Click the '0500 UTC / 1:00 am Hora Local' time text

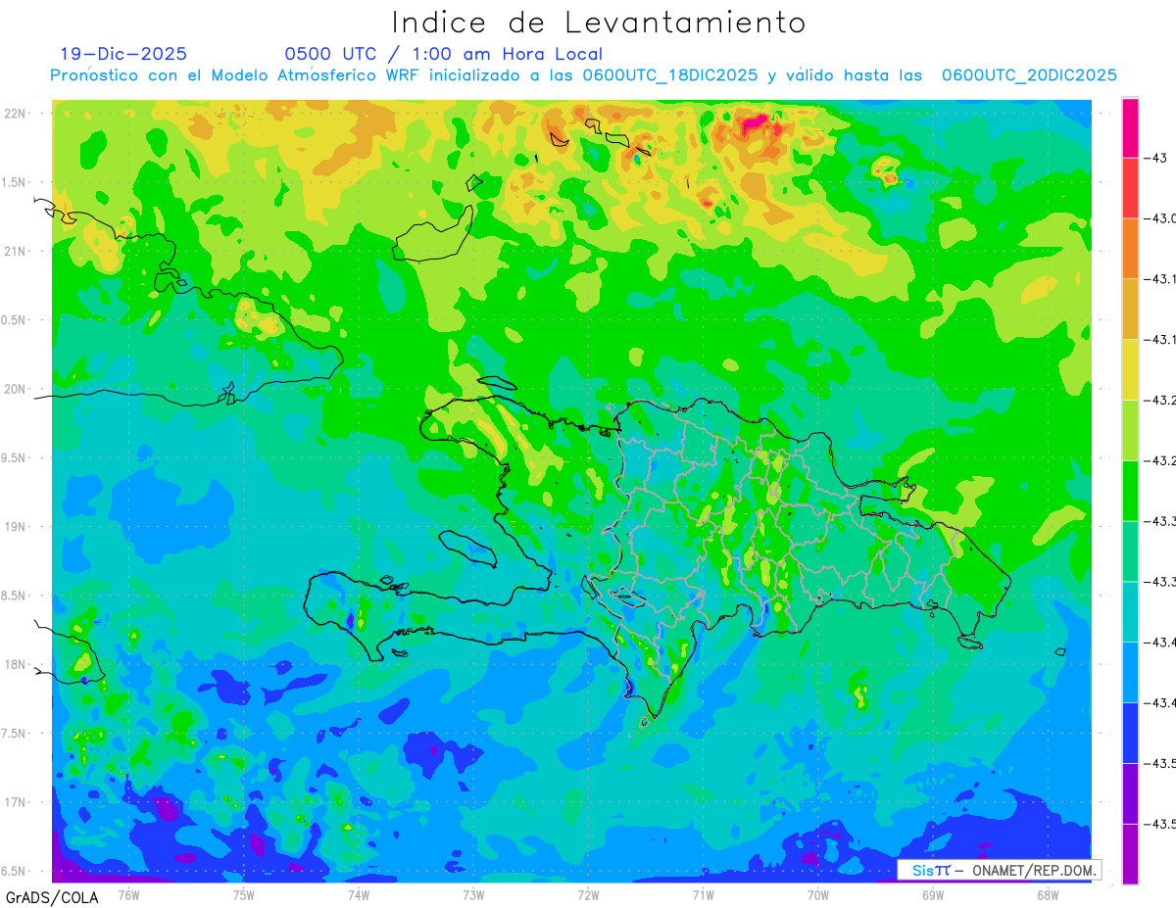pos(444,54)
